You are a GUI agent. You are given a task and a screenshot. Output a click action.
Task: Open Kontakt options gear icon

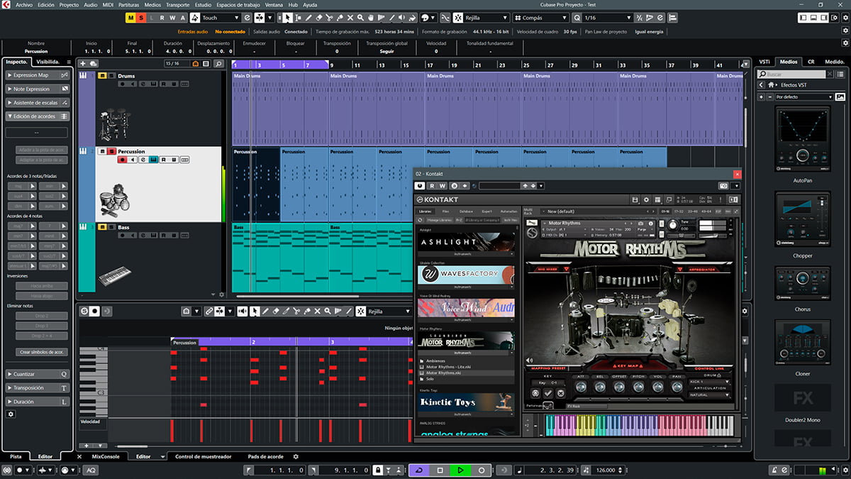646,200
